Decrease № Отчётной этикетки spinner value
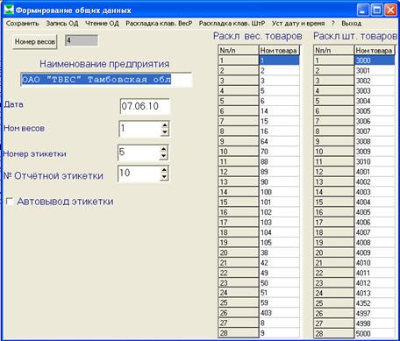400x341 pixels. point(164,177)
